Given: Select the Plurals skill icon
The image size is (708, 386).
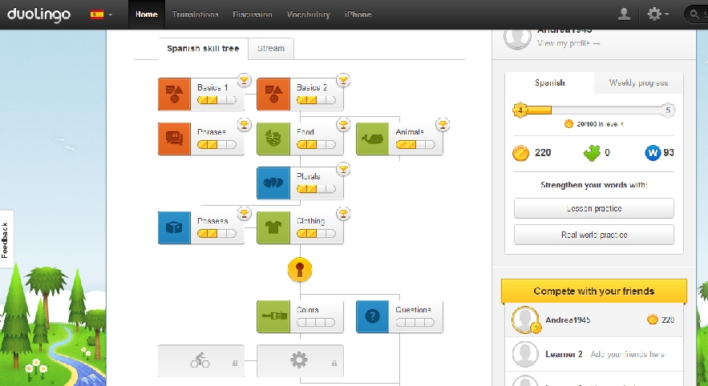Looking at the screenshot, I should 273,183.
